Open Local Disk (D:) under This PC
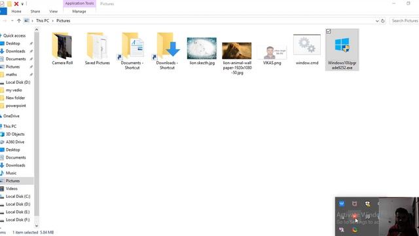The width and height of the screenshot is (419, 236). 18,204
